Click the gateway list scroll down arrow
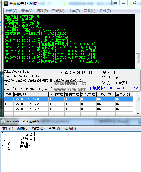The image size is (141, 172). [138, 114]
